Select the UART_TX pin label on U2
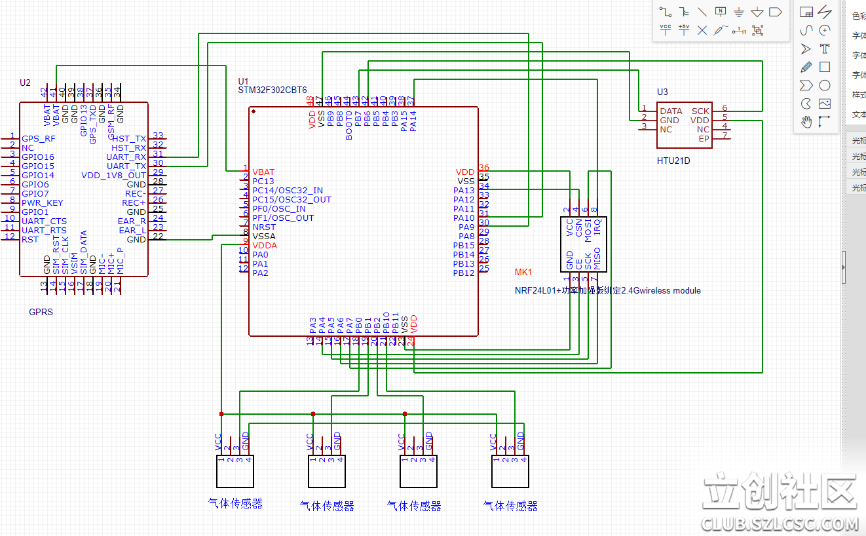The image size is (866, 536). [x=126, y=166]
